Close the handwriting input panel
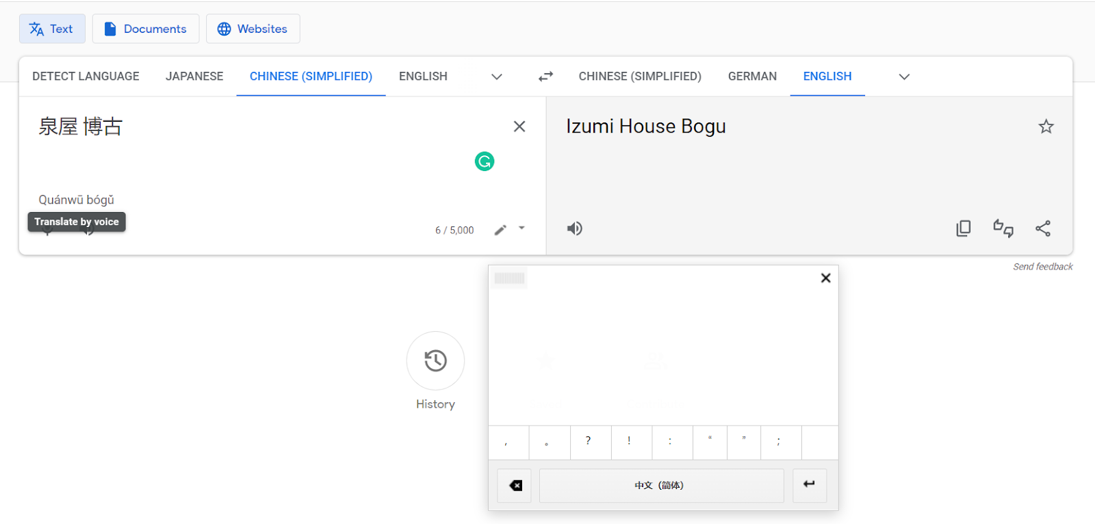The image size is (1095, 524). click(826, 278)
